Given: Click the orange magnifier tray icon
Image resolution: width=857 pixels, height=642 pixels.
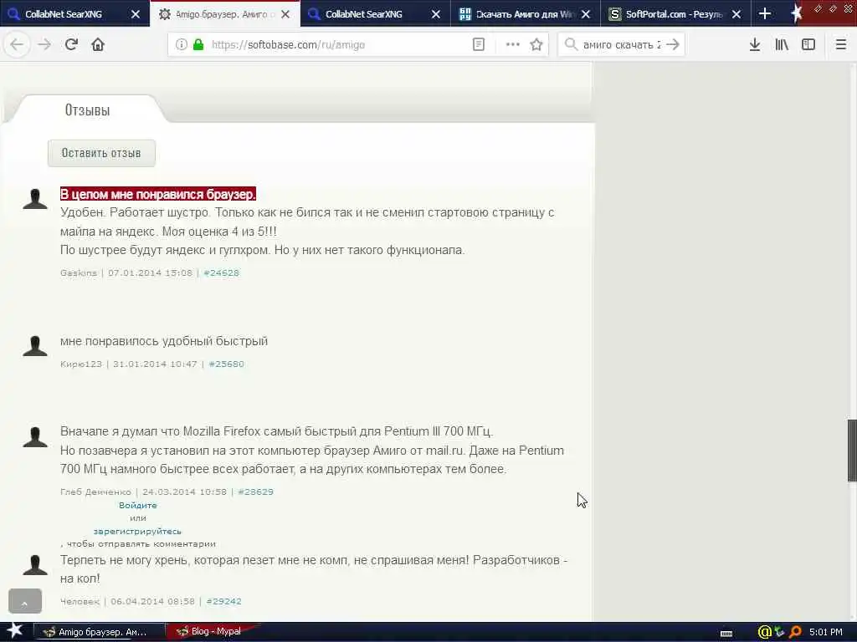Looking at the screenshot, I should click(795, 632).
